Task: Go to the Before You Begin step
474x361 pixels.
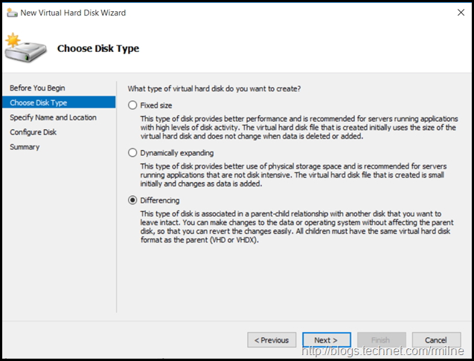Action: click(x=37, y=88)
